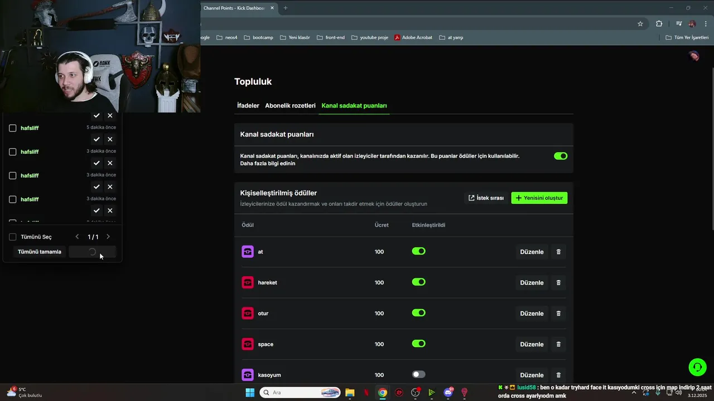The image size is (714, 401).
Task: Click the taskbar clock showing 3.12.2025
Action: click(x=697, y=393)
